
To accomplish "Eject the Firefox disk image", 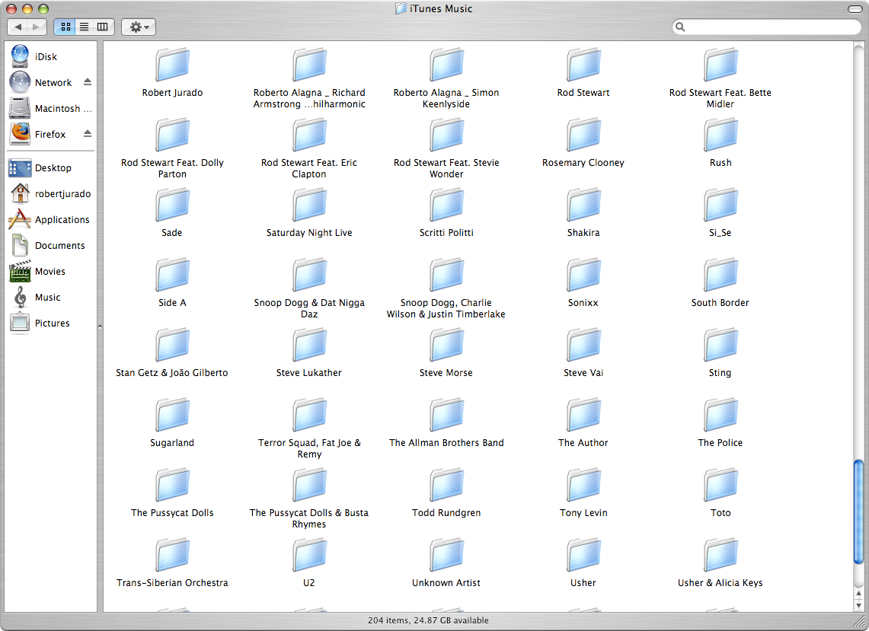I will coord(87,133).
